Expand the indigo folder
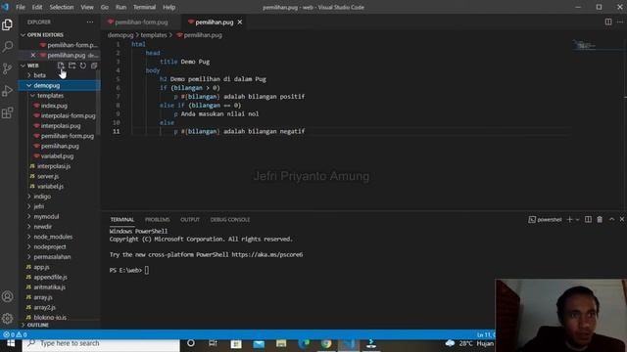The height and width of the screenshot is (352, 627). [42, 197]
